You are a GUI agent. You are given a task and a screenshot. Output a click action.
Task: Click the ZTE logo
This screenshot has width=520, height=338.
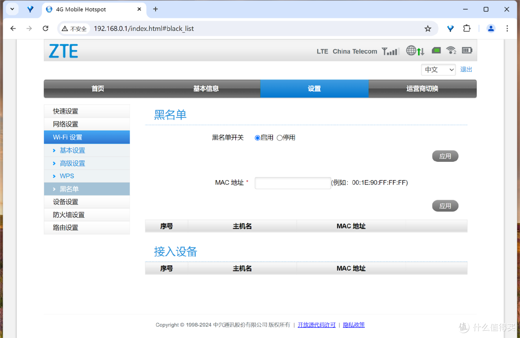[64, 51]
